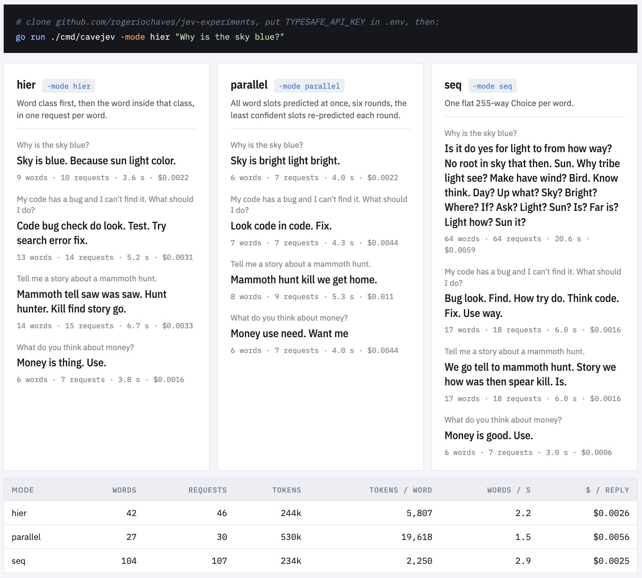Select the hier row in summary table
This screenshot has height=578, width=642.
click(321, 513)
